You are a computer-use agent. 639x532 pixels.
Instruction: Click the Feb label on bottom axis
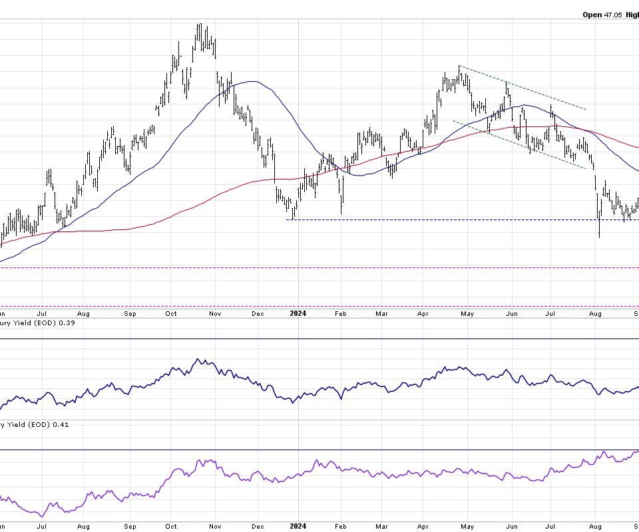pos(341,526)
